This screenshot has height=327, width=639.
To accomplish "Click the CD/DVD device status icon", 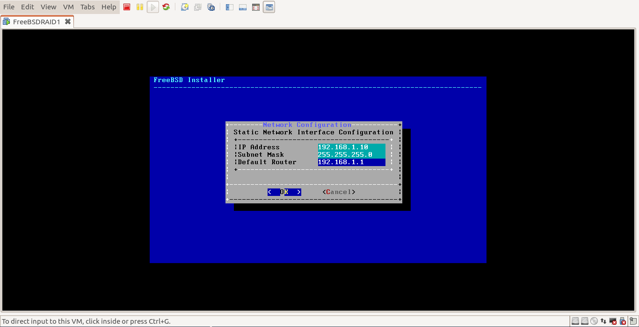I will 593,321.
